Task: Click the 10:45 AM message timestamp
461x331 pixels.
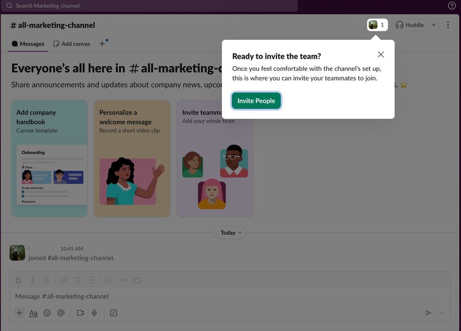Action: click(71, 249)
